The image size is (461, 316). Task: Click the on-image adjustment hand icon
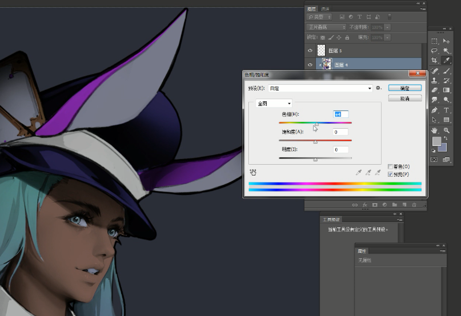[x=253, y=172]
